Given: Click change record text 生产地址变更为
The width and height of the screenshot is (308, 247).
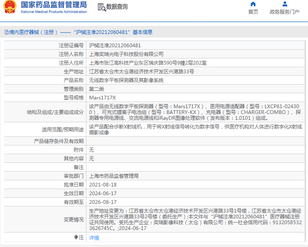Looking at the screenshot, I should click(195, 219).
